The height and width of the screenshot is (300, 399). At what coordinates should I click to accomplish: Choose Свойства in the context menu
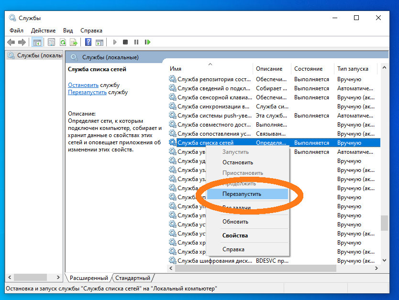[235, 236]
